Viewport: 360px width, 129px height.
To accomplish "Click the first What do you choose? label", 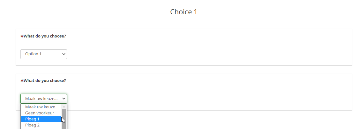I will pyautogui.click(x=45, y=36).
